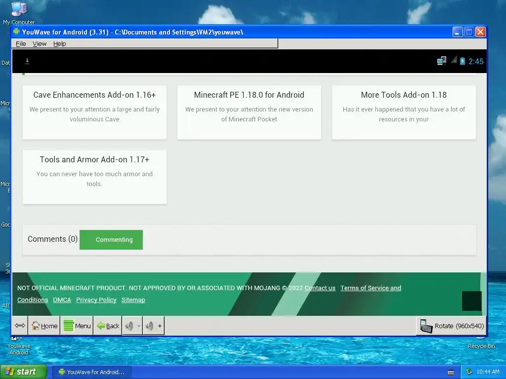The height and width of the screenshot is (379, 506).
Task: Select the My Computer desktop icon
Action: pyautogui.click(x=19, y=13)
